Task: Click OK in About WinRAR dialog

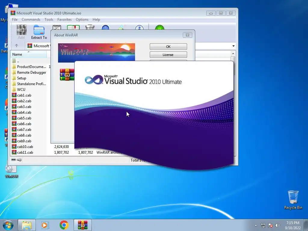Action: [168, 47]
